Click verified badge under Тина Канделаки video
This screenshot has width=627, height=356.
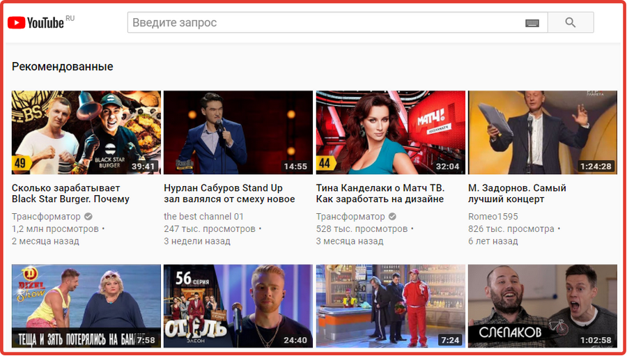click(393, 217)
